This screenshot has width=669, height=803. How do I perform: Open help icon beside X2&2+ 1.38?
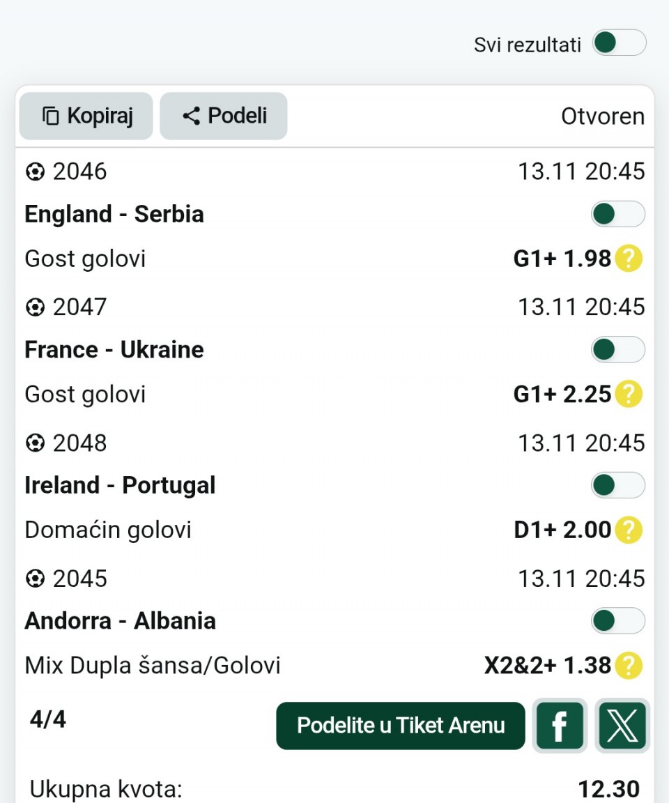tap(628, 666)
